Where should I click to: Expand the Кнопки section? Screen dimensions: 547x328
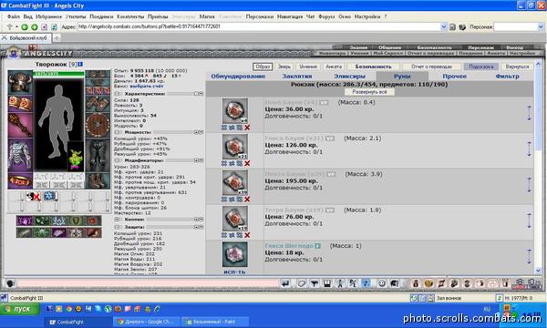pos(118,220)
